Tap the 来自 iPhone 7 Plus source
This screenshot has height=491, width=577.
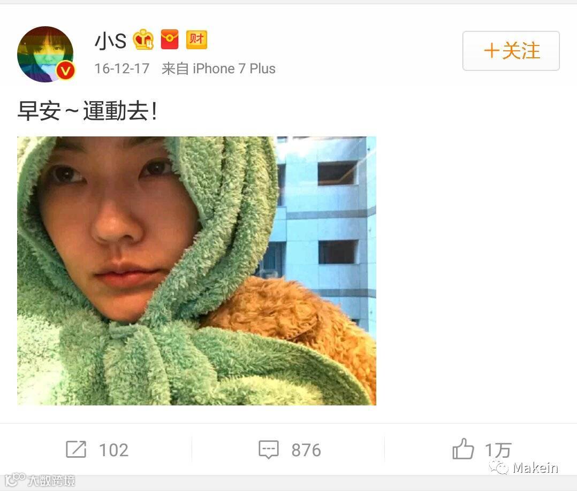[x=218, y=69]
